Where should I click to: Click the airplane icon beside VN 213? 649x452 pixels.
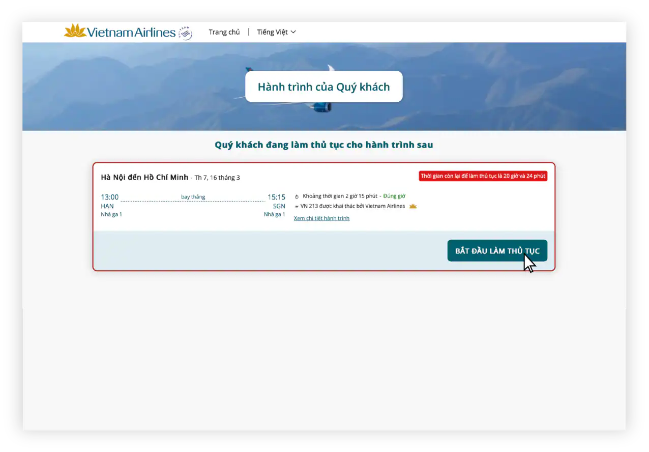tap(297, 207)
